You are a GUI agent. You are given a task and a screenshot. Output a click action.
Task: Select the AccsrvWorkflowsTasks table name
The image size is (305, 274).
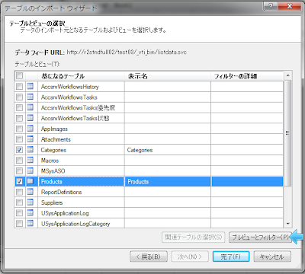(69, 97)
